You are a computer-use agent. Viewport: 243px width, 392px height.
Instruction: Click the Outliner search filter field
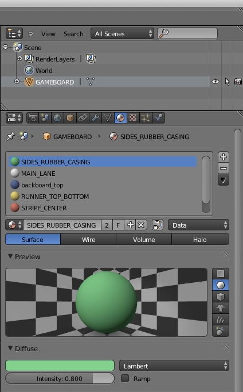[x=187, y=33]
